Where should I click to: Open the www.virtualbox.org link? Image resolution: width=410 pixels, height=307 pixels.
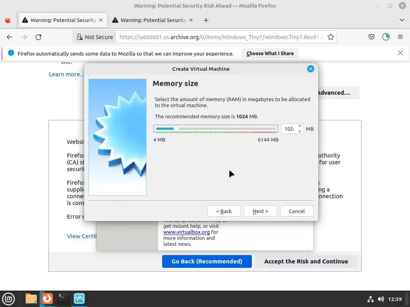(x=187, y=232)
